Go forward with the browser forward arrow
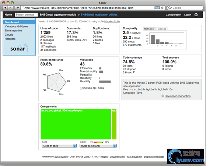This screenshot has height=166, width=206. [x=10, y=8]
